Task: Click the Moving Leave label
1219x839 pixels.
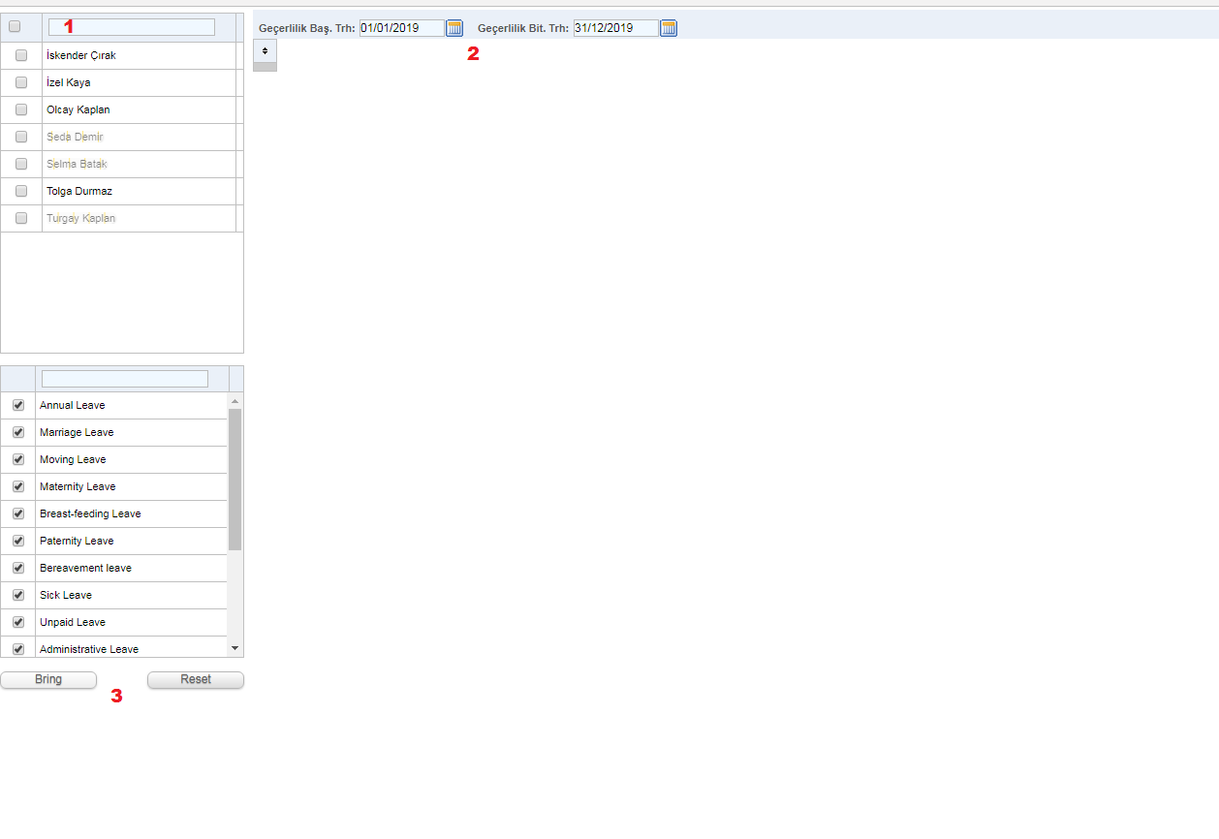Action: click(73, 459)
